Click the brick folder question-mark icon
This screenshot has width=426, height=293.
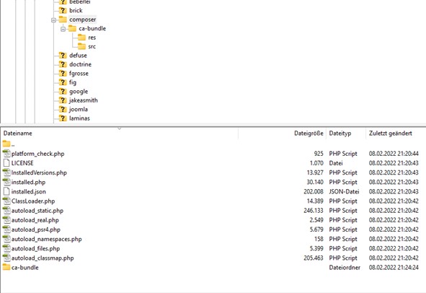[63, 10]
